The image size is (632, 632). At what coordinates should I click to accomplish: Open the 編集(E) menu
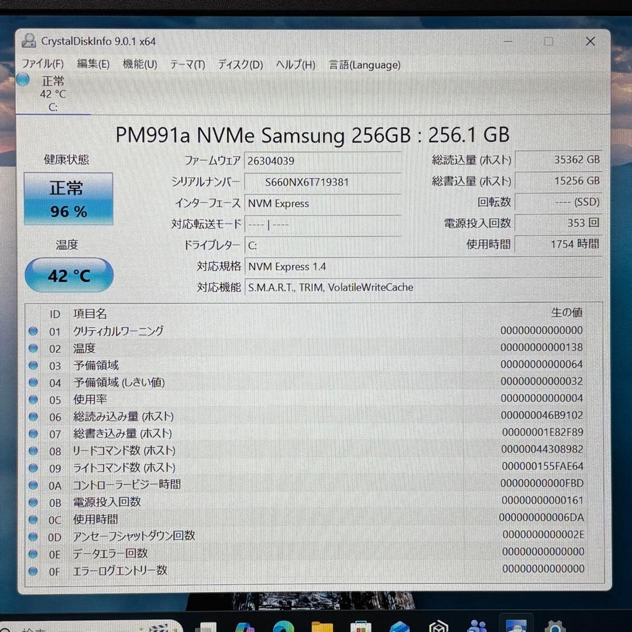[x=93, y=64]
